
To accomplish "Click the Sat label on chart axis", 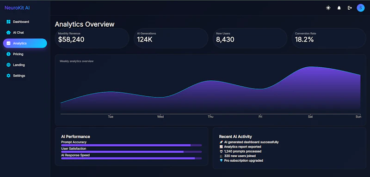I will [310, 117].
